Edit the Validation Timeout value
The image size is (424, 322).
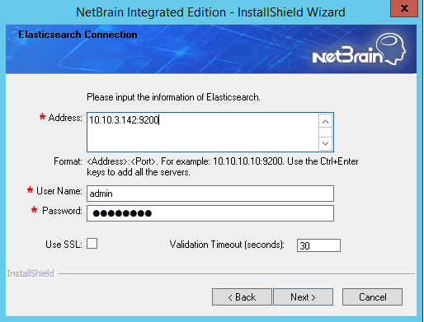point(318,245)
